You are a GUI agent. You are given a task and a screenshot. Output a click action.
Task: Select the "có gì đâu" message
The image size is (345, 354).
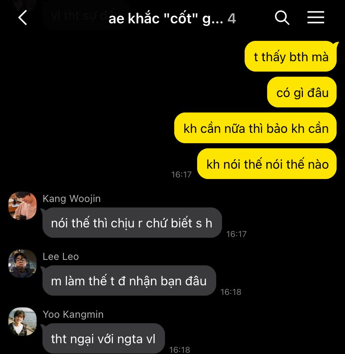(302, 92)
